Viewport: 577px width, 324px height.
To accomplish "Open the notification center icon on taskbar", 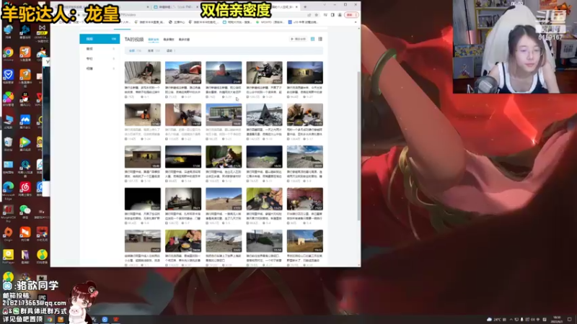I will [570, 320].
